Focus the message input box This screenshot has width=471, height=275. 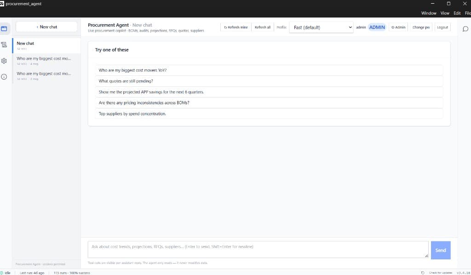(x=258, y=249)
